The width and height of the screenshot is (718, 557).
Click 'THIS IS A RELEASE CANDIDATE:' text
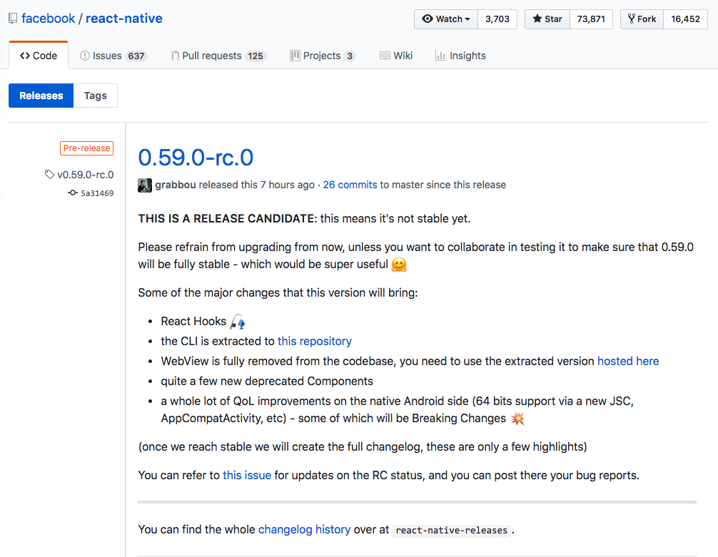pos(228,219)
